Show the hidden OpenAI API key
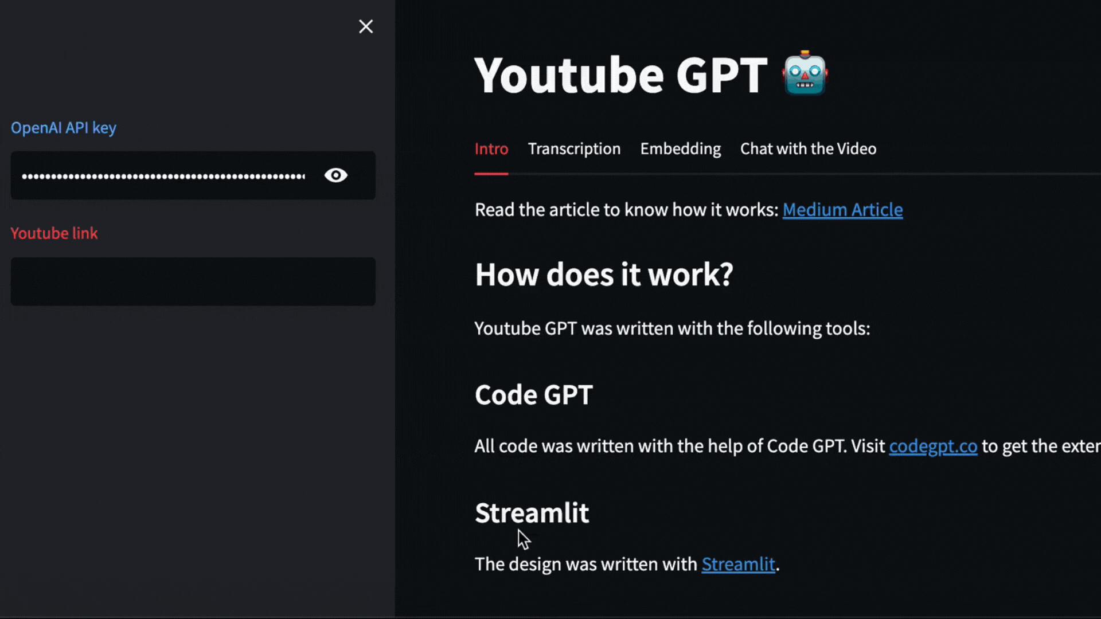 click(335, 175)
